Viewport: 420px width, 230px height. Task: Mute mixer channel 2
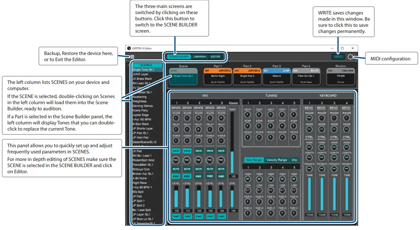tap(187, 169)
